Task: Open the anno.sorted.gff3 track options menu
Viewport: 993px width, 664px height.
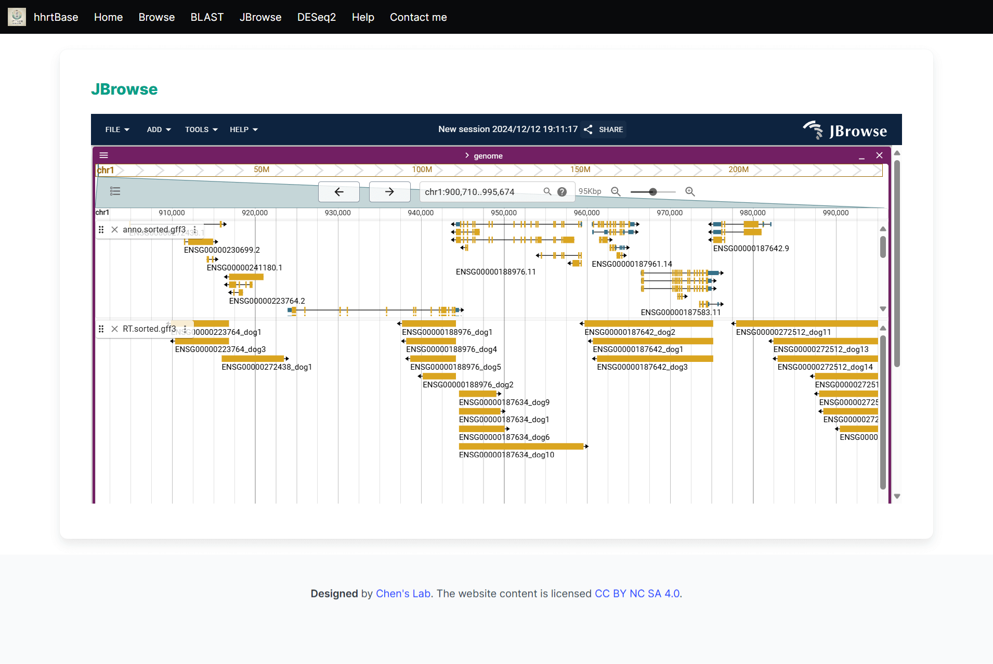Action: (x=195, y=229)
